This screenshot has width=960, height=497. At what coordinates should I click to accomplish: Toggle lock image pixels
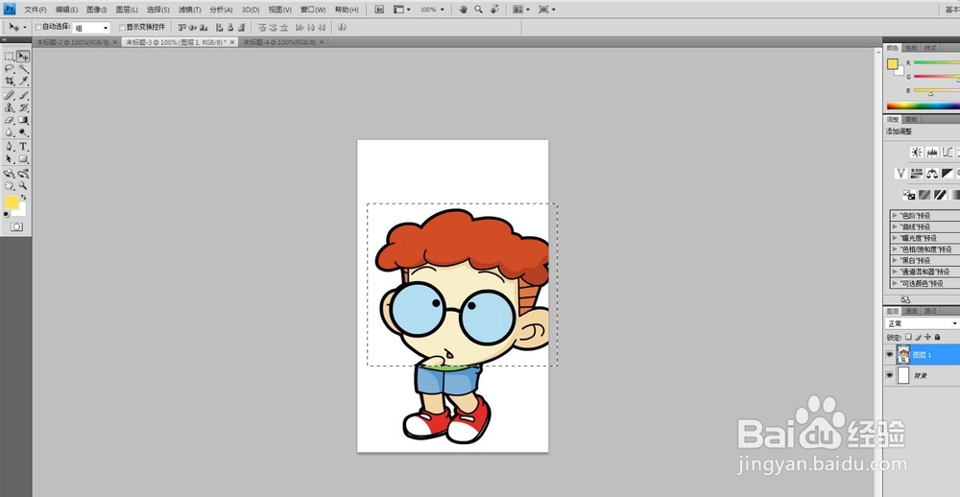pyautogui.click(x=919, y=337)
